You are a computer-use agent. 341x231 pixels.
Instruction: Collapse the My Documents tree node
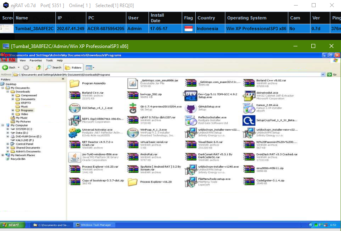click(x=3, y=88)
